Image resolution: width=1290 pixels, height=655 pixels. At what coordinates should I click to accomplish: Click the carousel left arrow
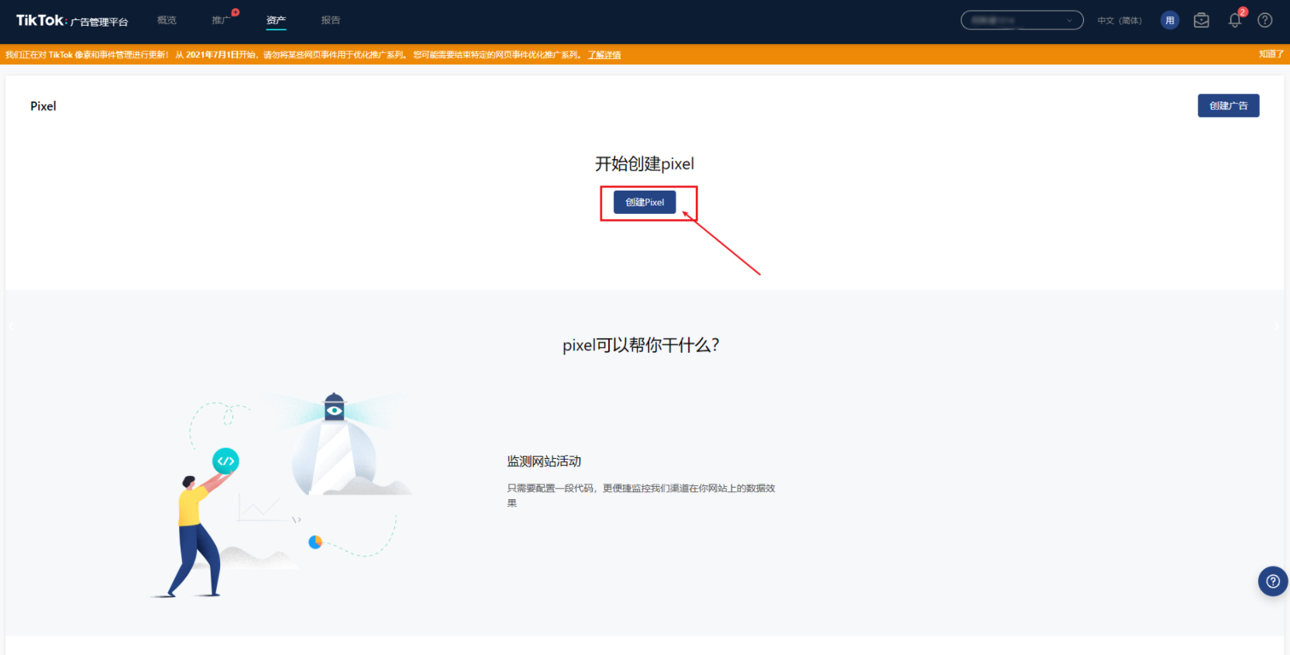pyautogui.click(x=11, y=326)
